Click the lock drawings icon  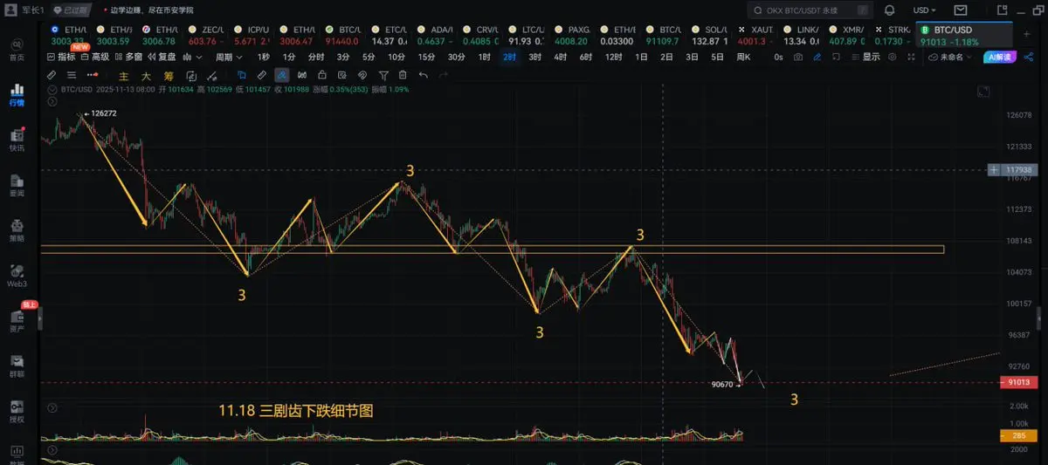click(322, 76)
